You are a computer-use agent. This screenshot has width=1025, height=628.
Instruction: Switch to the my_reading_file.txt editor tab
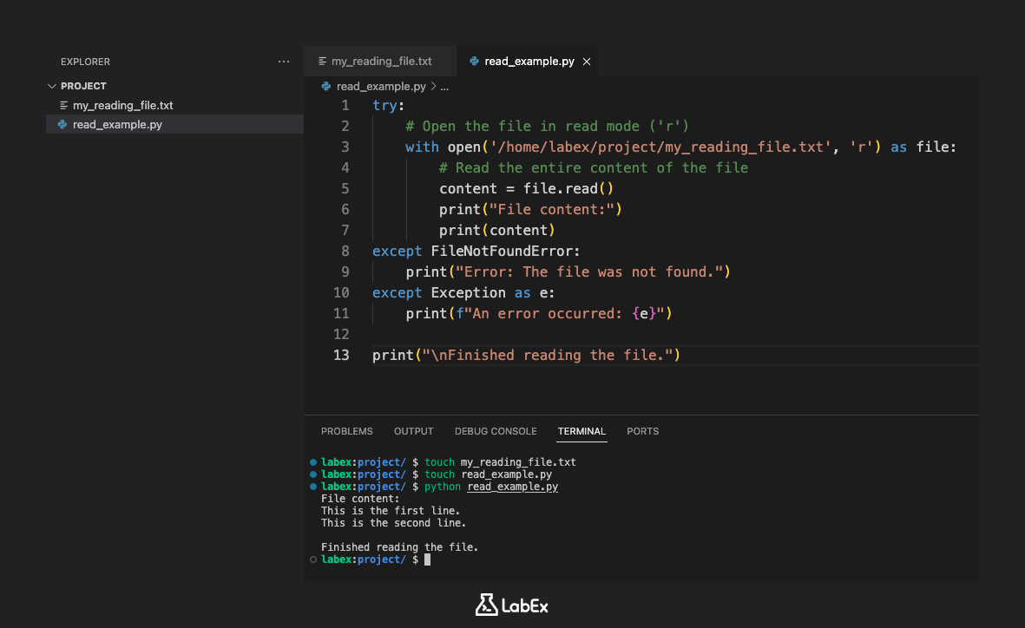[380, 61]
